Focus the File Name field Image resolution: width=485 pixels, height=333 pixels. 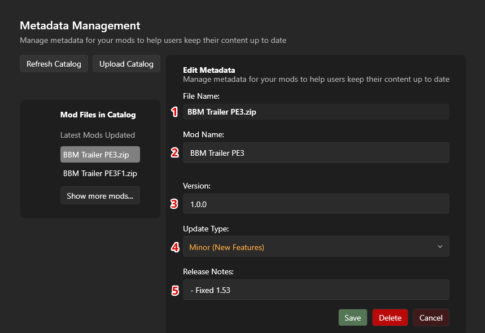coord(316,112)
